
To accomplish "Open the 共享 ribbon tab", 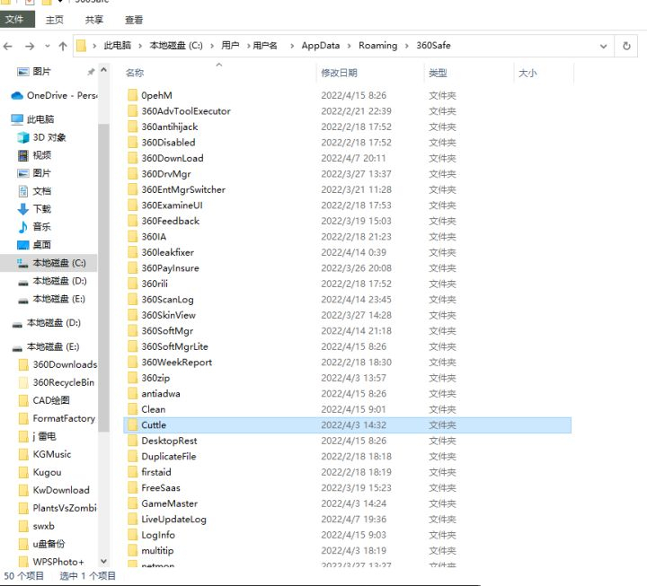I will 94,20.
